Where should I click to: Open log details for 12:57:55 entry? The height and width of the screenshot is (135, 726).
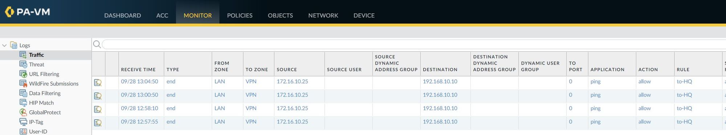(x=98, y=123)
